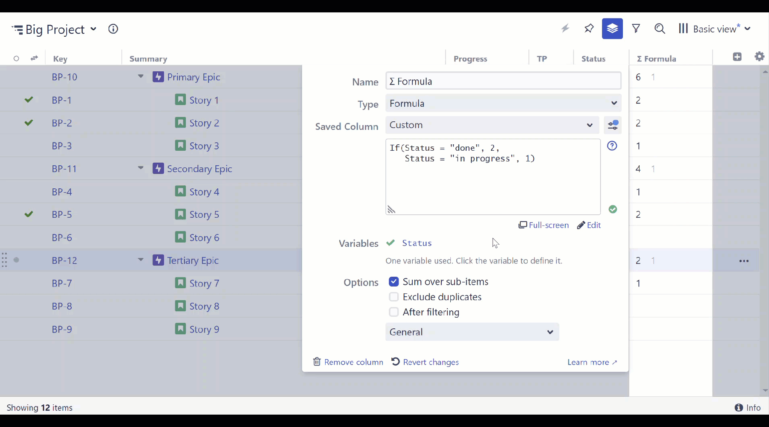Toggle the transformations layers button

[x=612, y=29]
